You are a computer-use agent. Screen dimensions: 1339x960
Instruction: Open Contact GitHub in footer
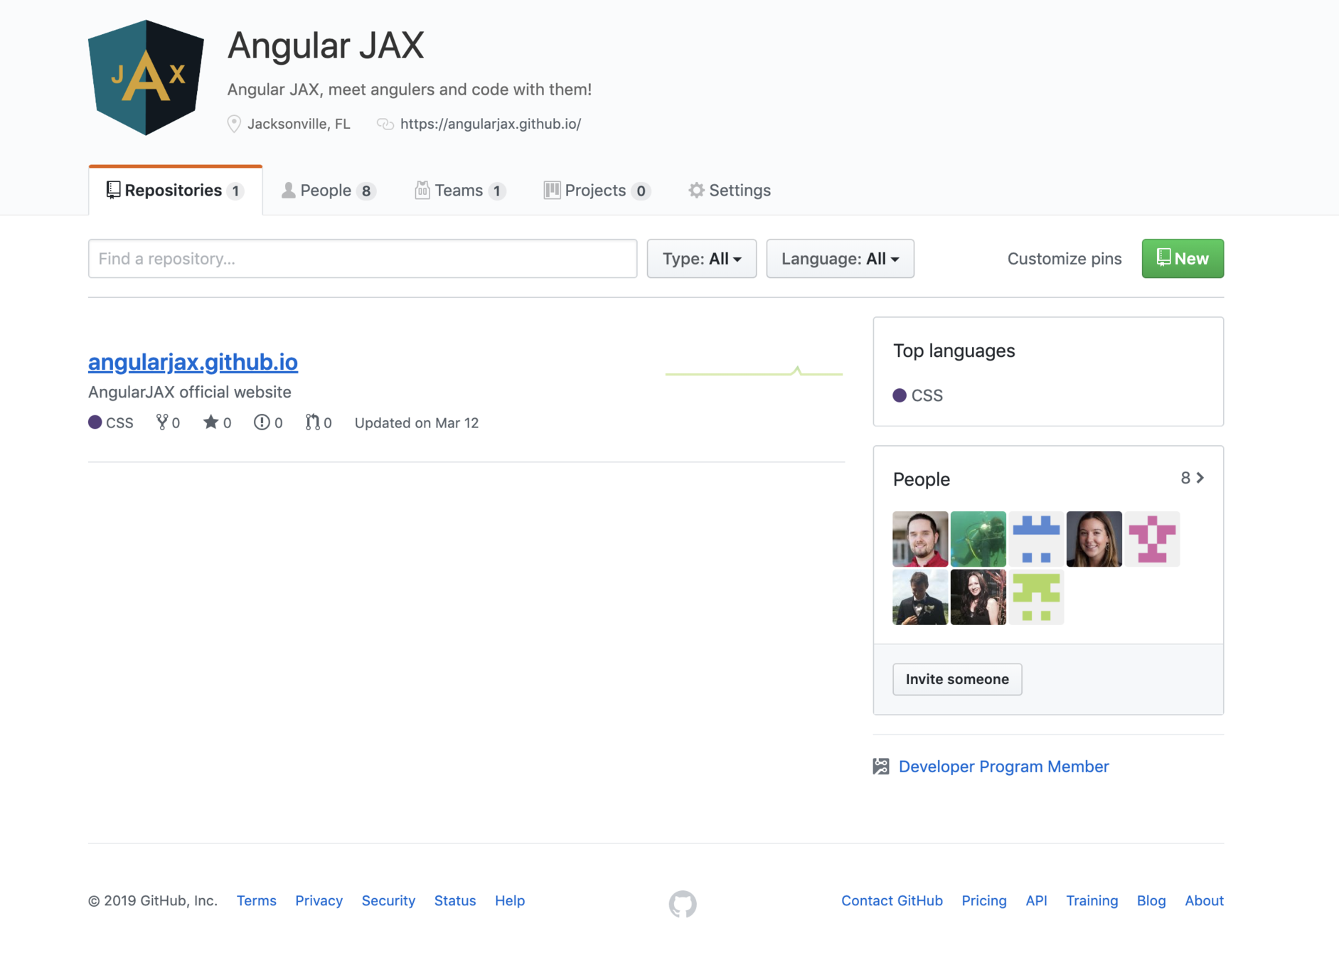[x=892, y=901]
